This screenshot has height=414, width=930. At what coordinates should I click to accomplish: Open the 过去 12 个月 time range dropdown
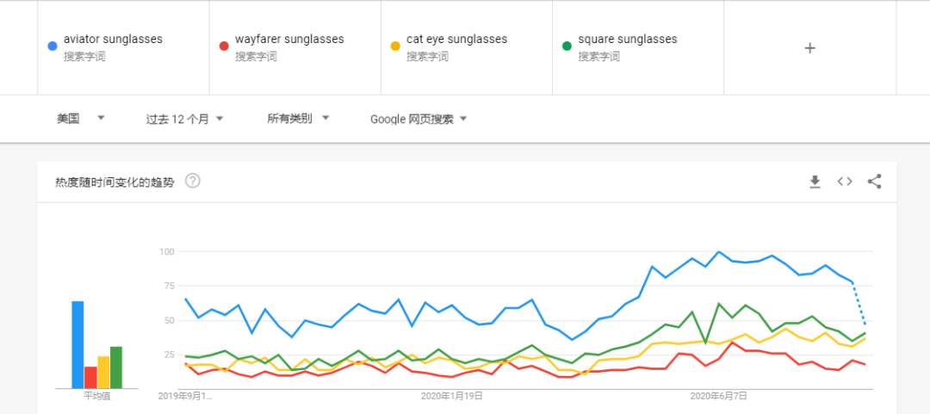(184, 119)
